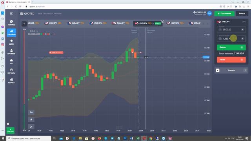Open Telegram from the taskbar
Screen dimensions: 251x141
(x=112, y=138)
